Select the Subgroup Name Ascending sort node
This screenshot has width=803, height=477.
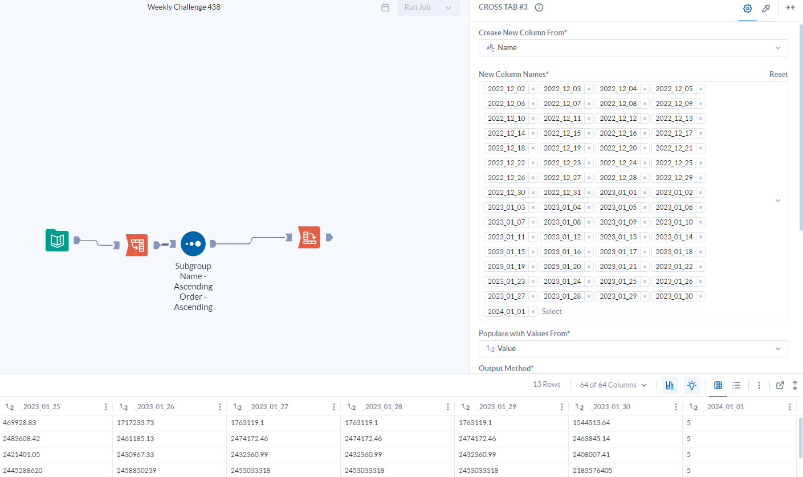(193, 243)
